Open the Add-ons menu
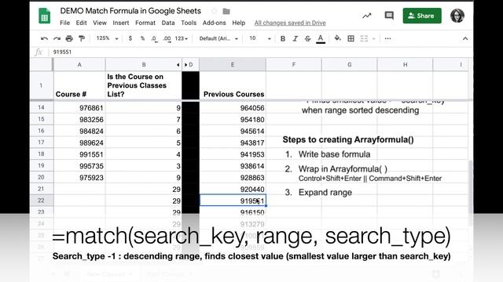The width and height of the screenshot is (503, 282). pyautogui.click(x=215, y=23)
